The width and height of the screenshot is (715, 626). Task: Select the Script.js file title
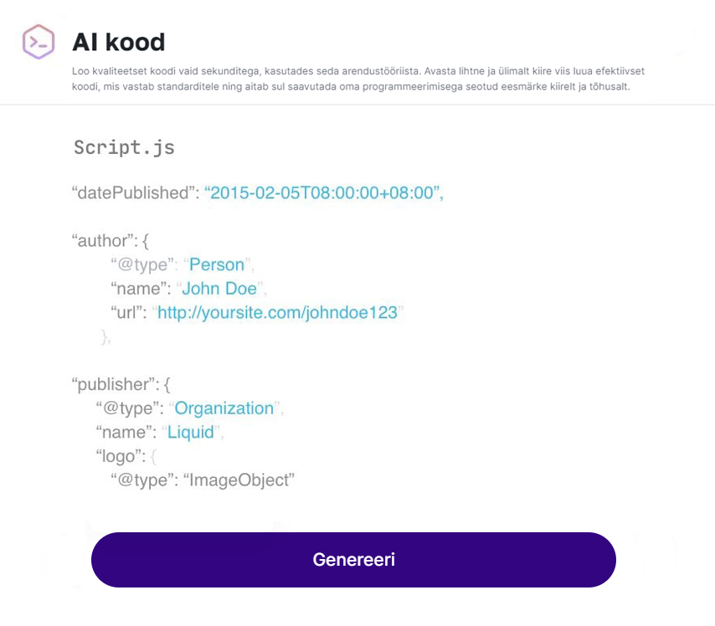click(x=124, y=148)
